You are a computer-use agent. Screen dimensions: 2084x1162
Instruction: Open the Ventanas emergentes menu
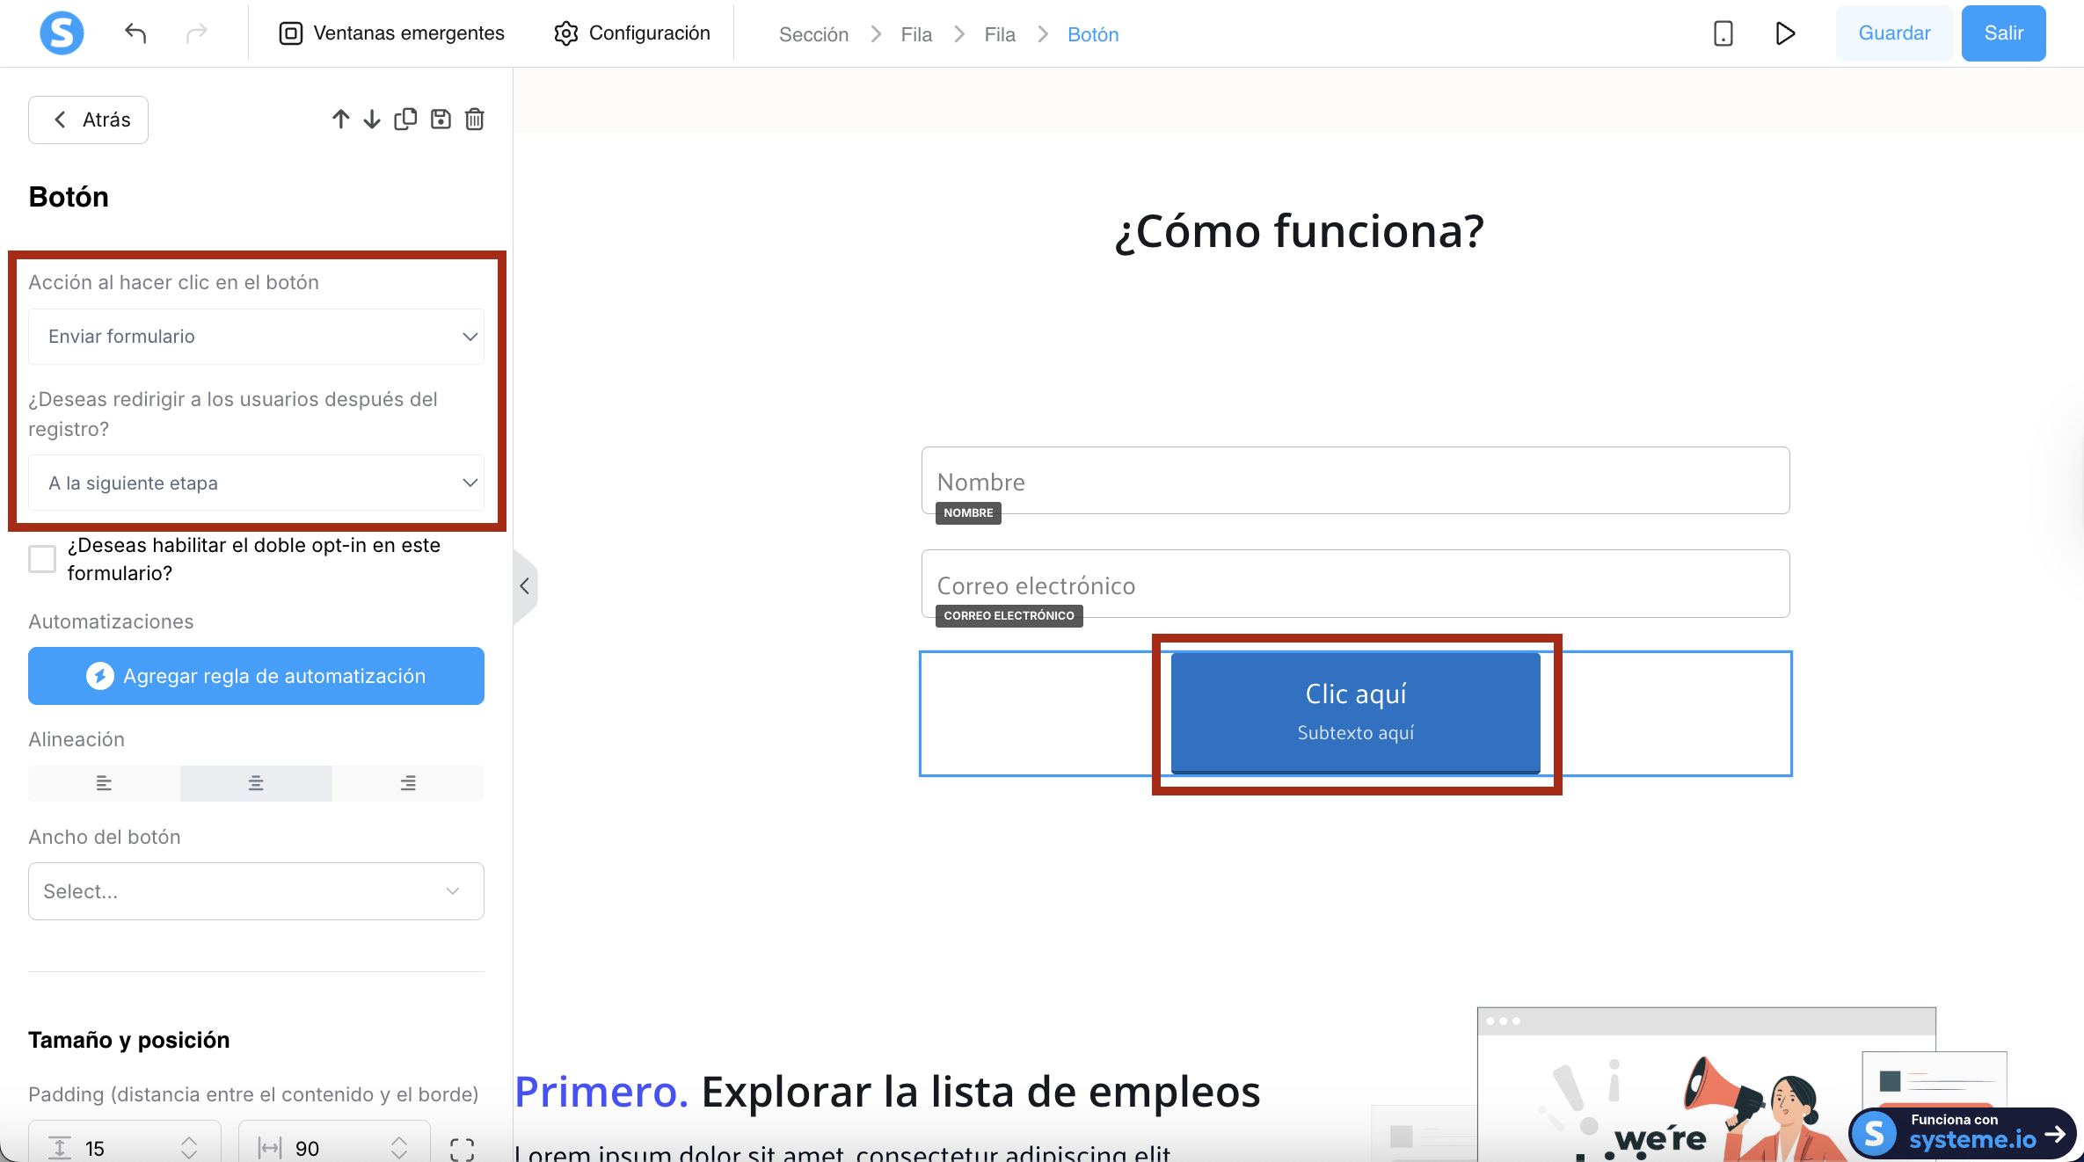(391, 33)
